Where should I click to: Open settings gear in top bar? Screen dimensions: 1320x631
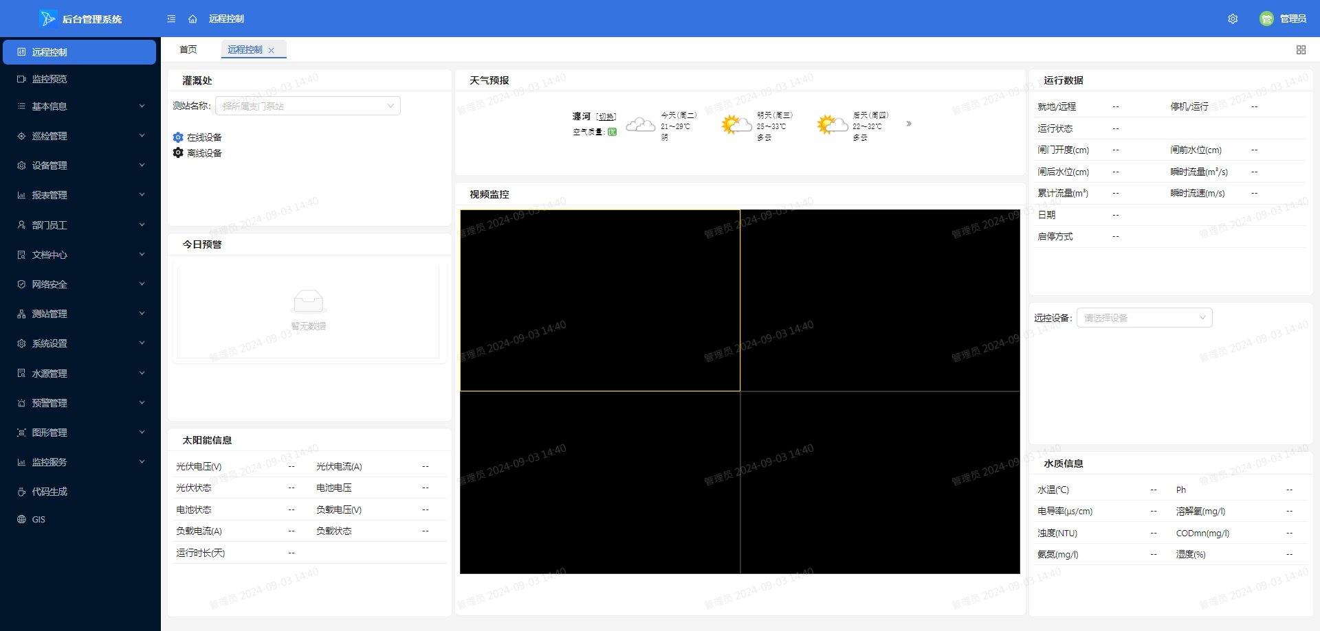point(1233,19)
